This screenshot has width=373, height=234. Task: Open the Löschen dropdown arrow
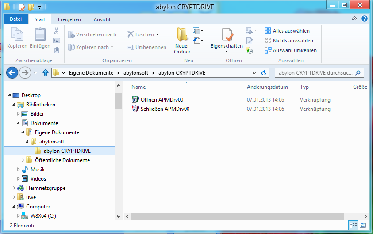click(157, 34)
